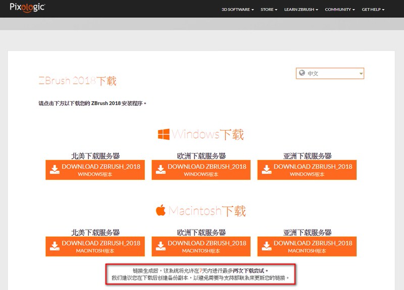Expand the 中文 language dropdown
The height and width of the screenshot is (290, 404).
[x=330, y=74]
